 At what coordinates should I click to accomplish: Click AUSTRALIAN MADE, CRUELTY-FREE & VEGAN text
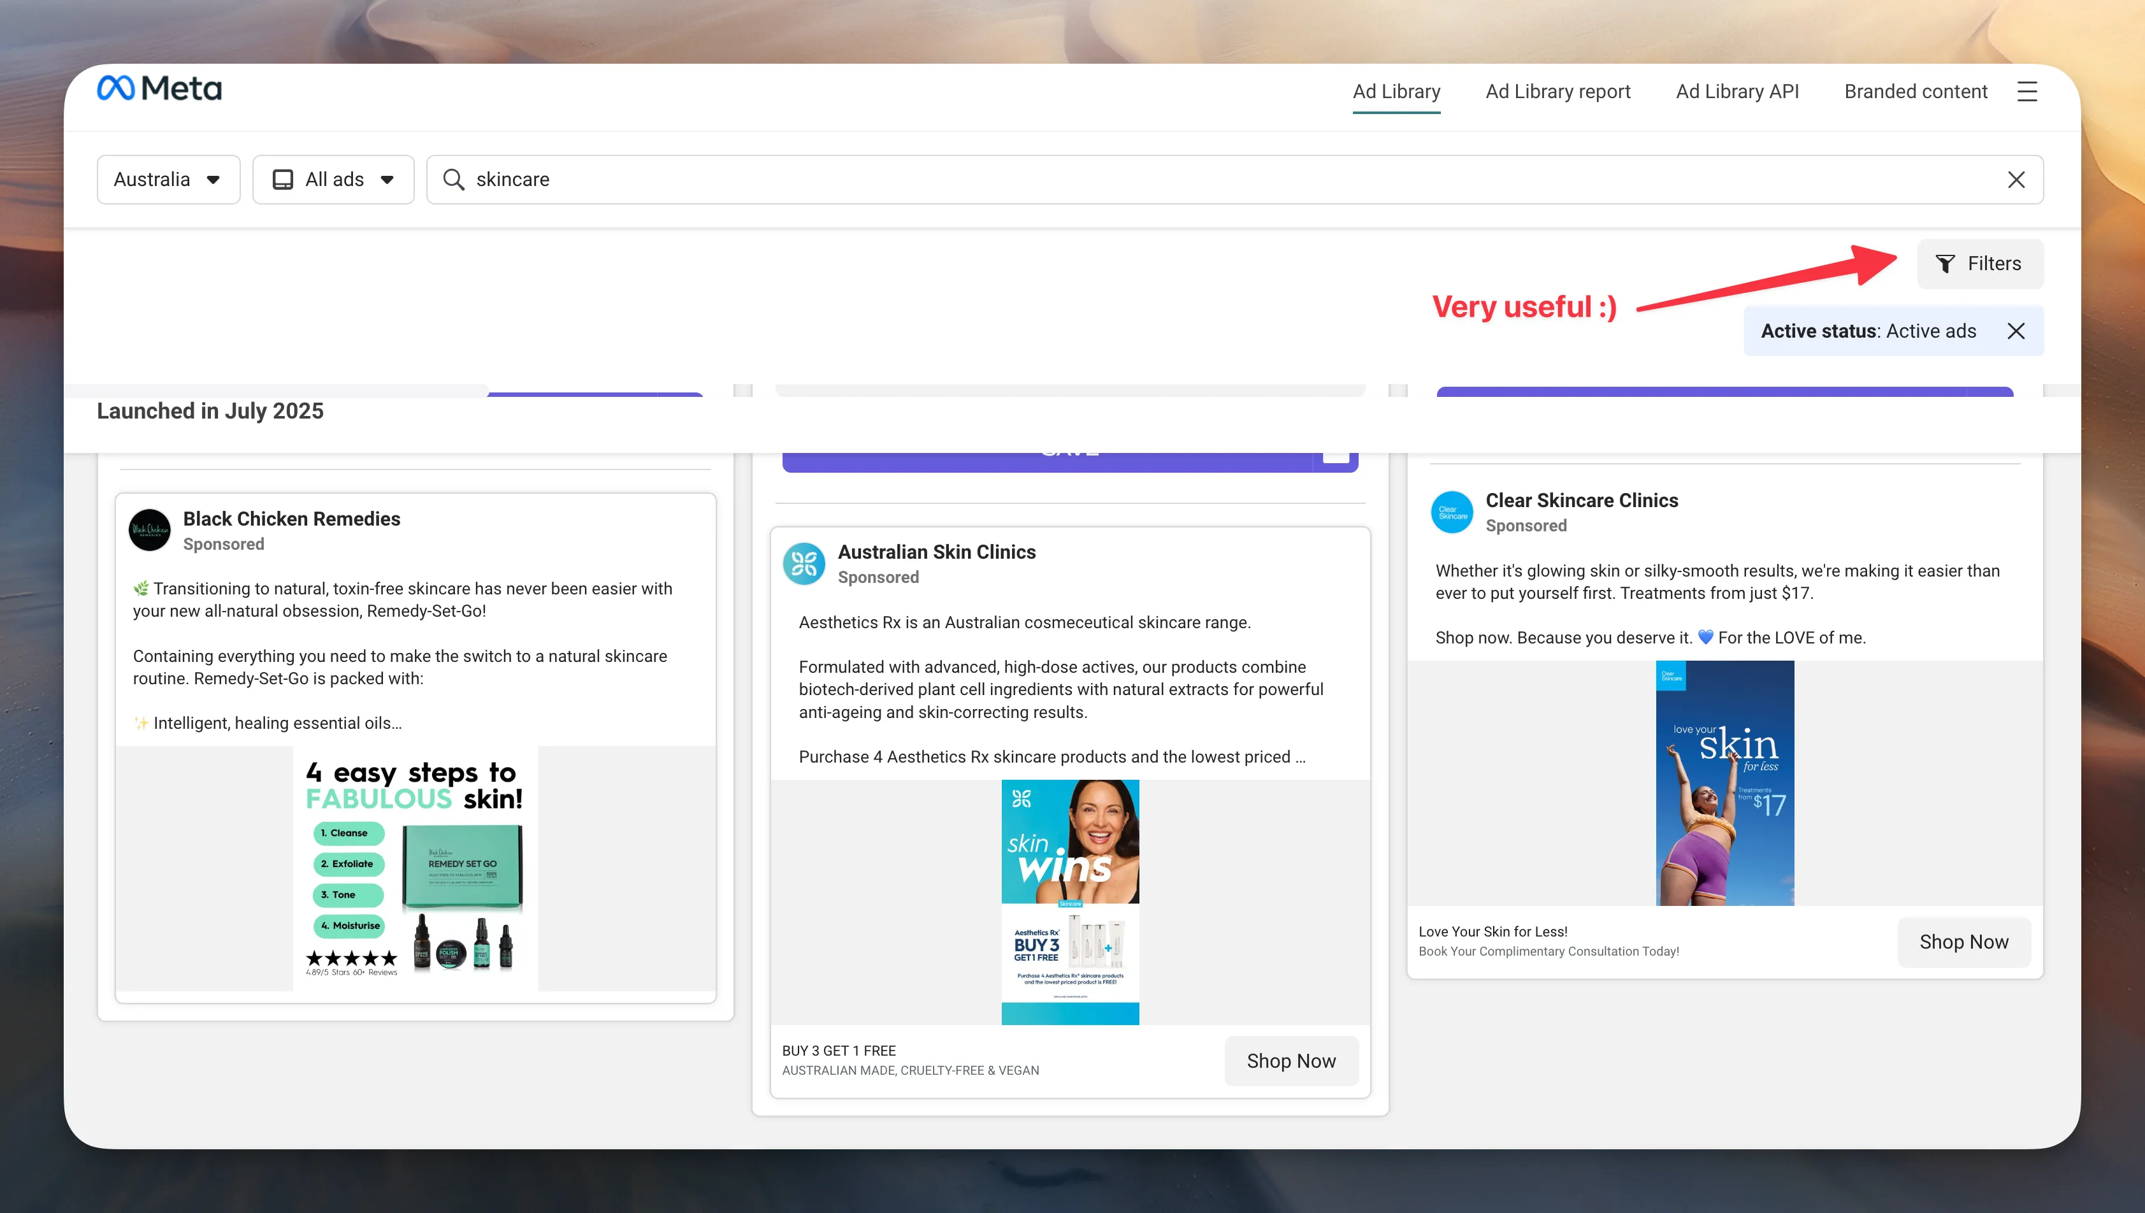(910, 1070)
